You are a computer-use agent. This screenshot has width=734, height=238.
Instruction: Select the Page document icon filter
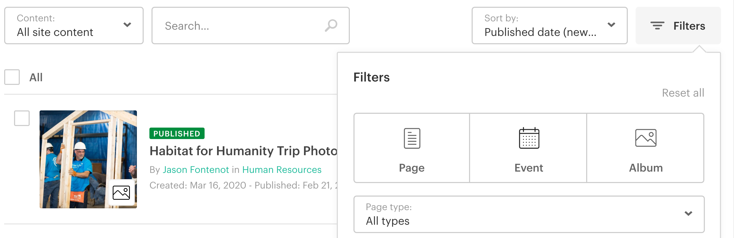pyautogui.click(x=412, y=139)
